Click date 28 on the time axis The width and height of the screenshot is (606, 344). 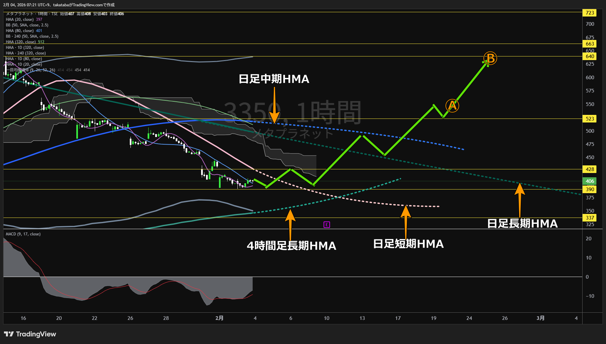[x=166, y=318]
